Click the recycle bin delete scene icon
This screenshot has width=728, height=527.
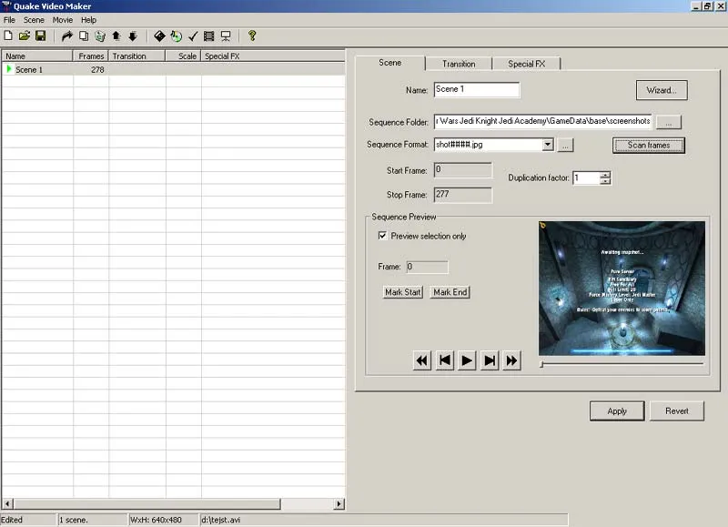[x=100, y=36]
